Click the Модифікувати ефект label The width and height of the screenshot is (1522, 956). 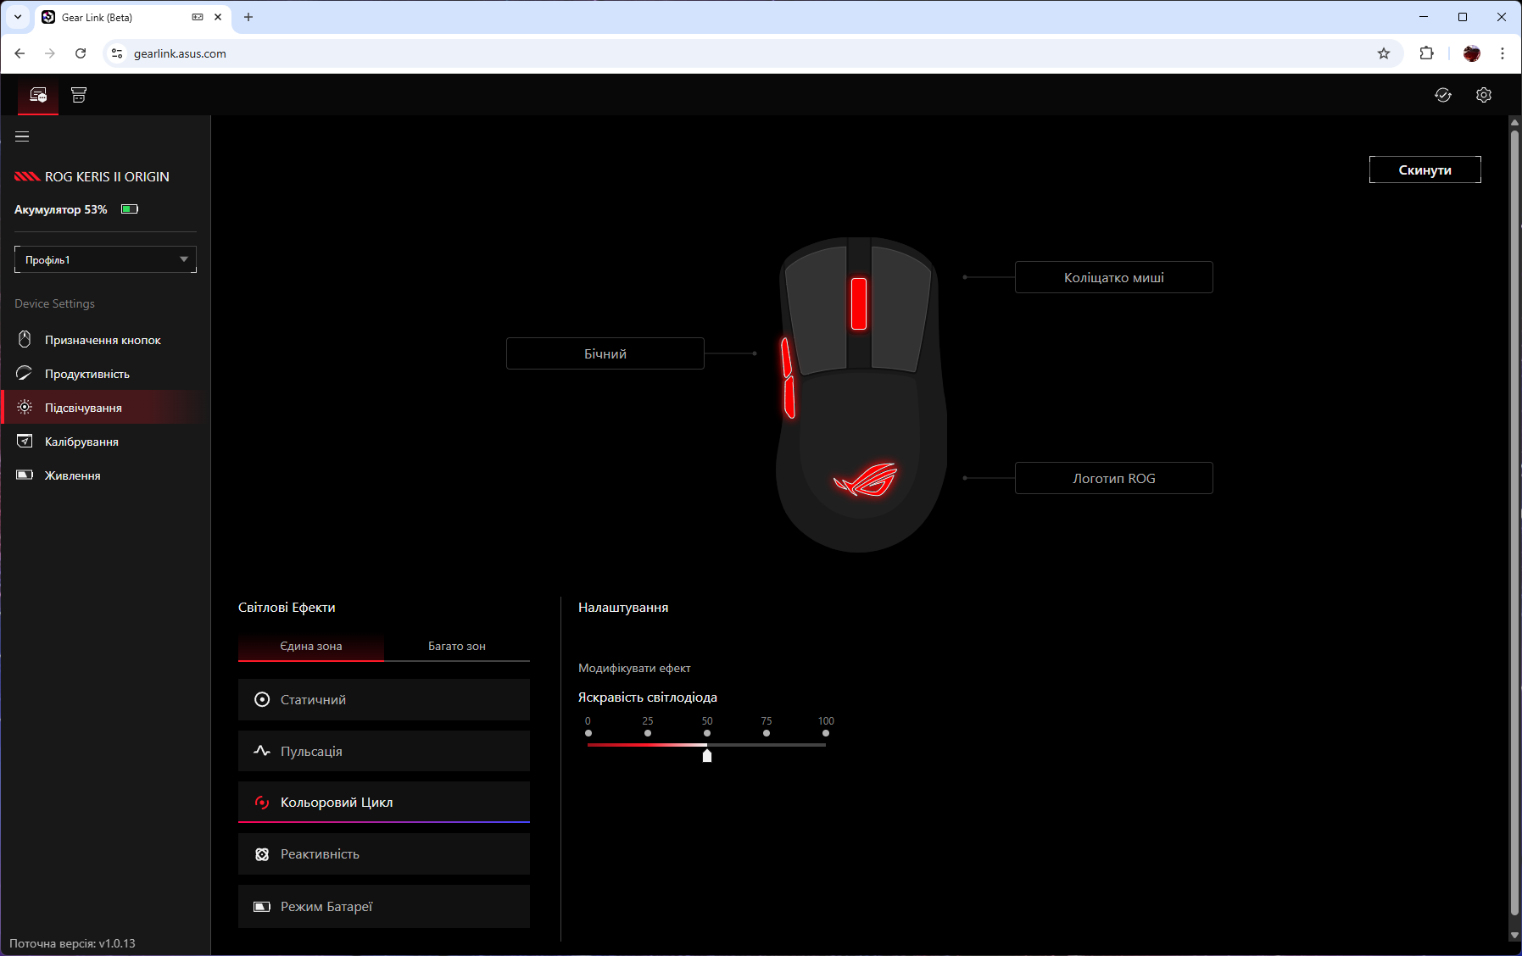click(x=634, y=668)
